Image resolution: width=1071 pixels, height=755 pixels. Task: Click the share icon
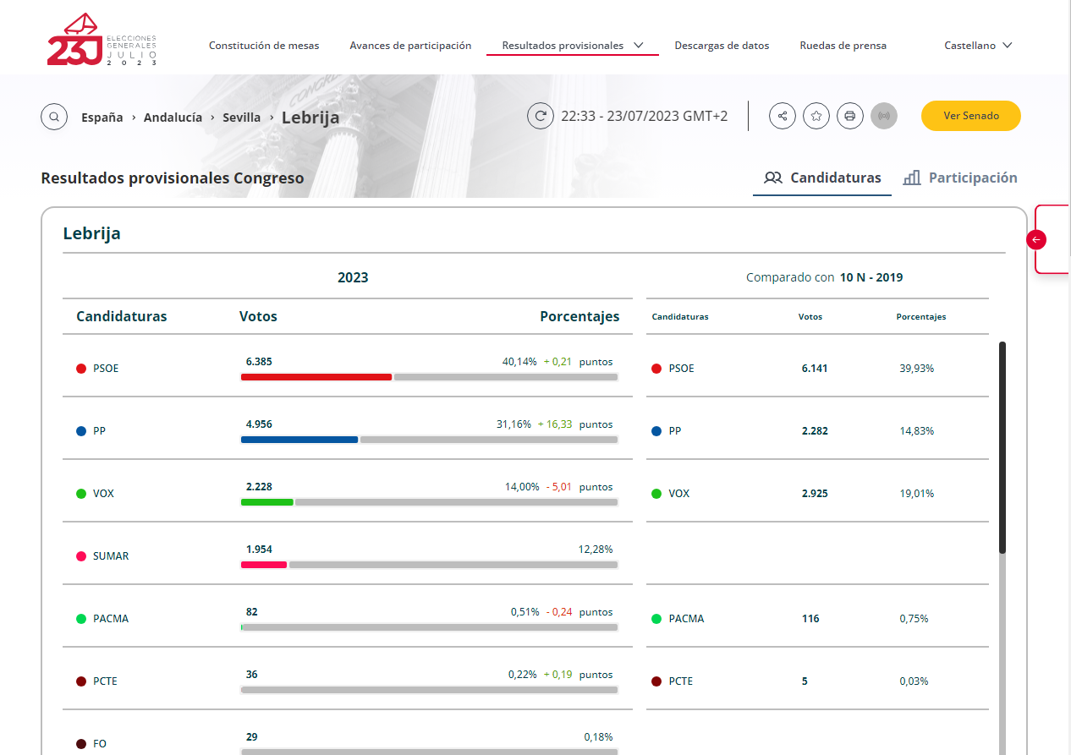783,116
